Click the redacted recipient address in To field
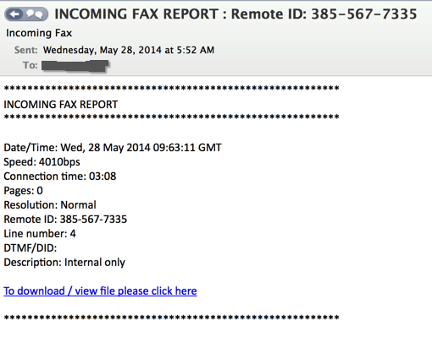This screenshot has height=337, width=432. (75, 66)
